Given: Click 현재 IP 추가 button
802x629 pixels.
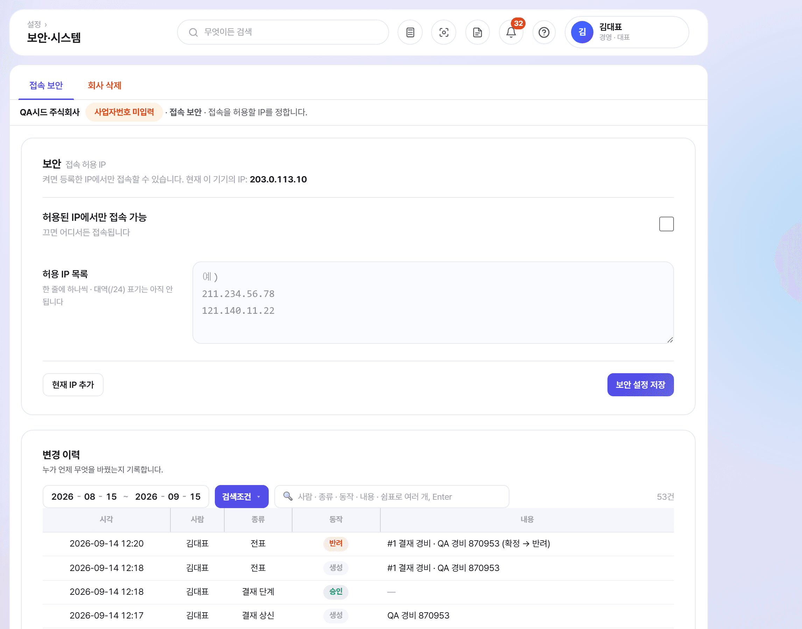Looking at the screenshot, I should 73,384.
